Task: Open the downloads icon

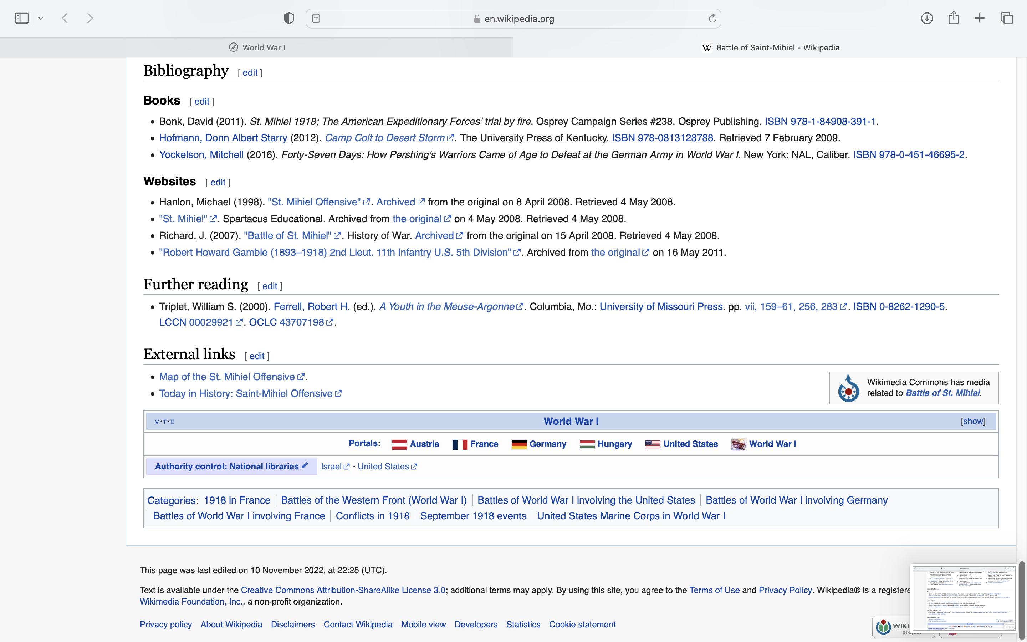Action: [x=927, y=18]
